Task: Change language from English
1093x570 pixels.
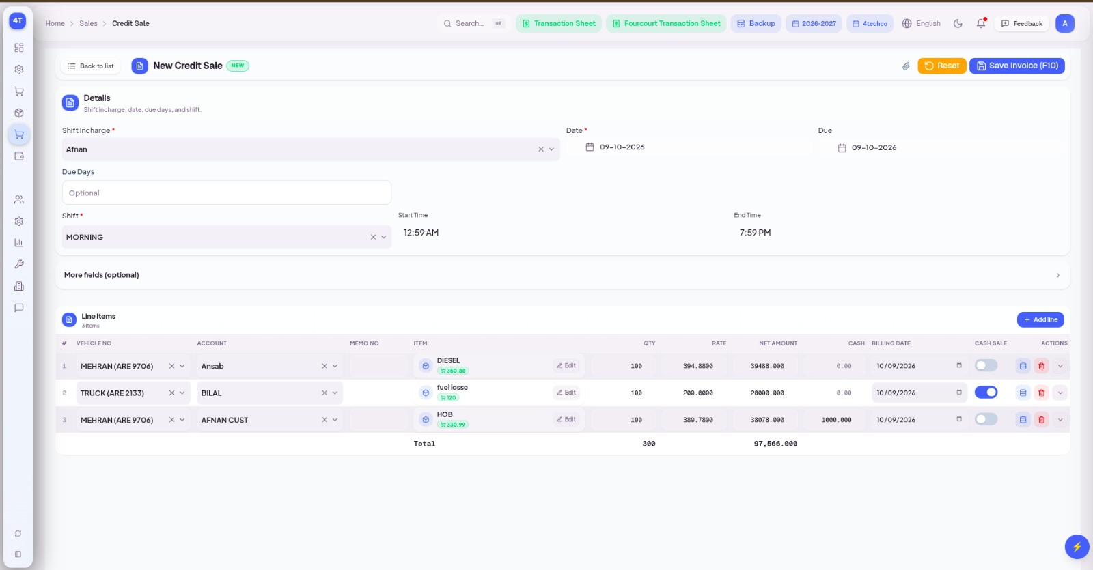Action: pyautogui.click(x=921, y=23)
